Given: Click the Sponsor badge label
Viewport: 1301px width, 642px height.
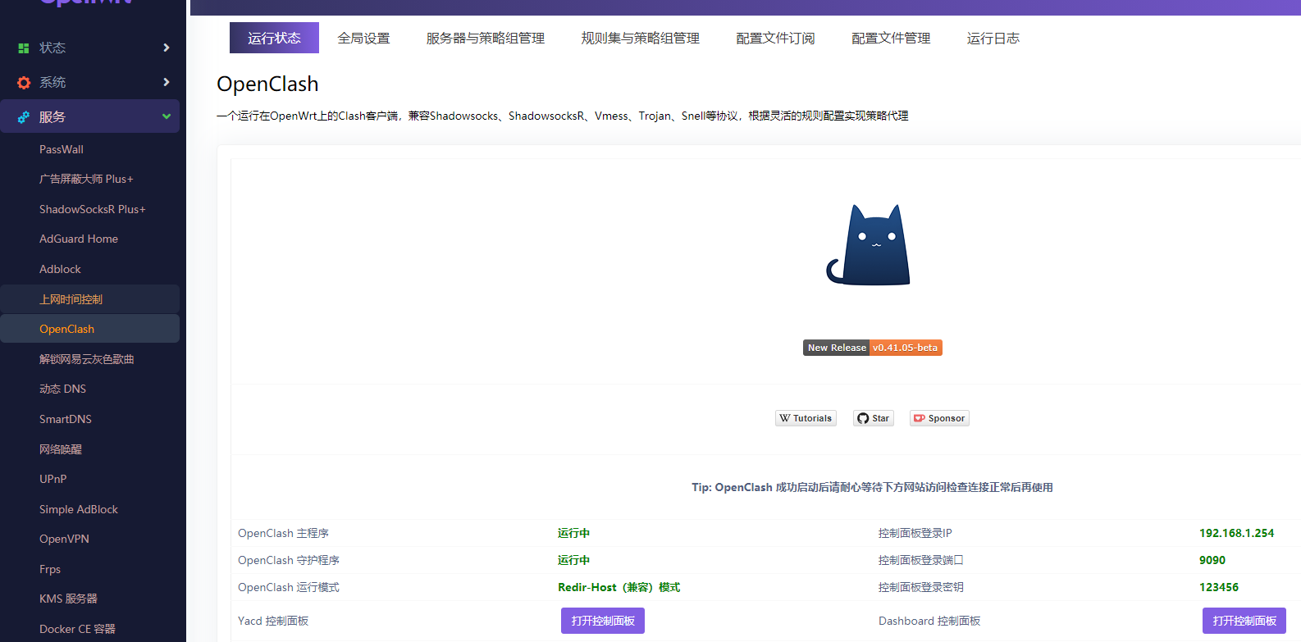Looking at the screenshot, I should coord(947,418).
